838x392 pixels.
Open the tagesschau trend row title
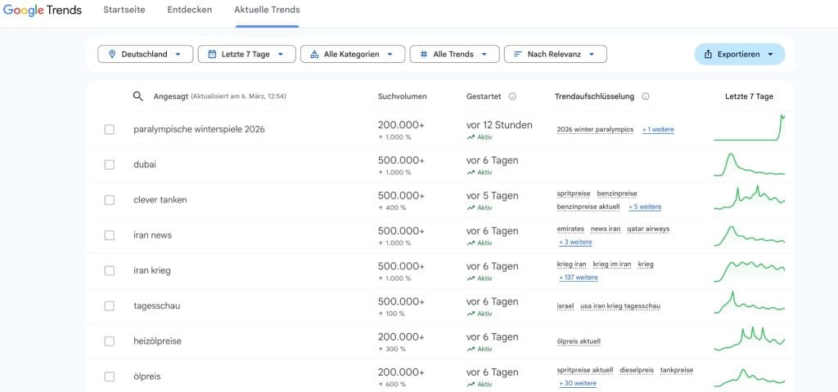[x=157, y=306]
